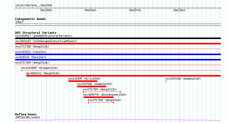Click ruler position 76423800
228x123 pixels.
click(x=179, y=10)
